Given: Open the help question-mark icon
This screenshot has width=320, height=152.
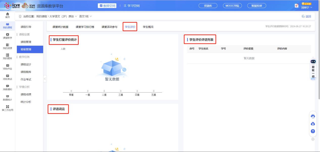Looking at the screenshot, I should (313, 131).
